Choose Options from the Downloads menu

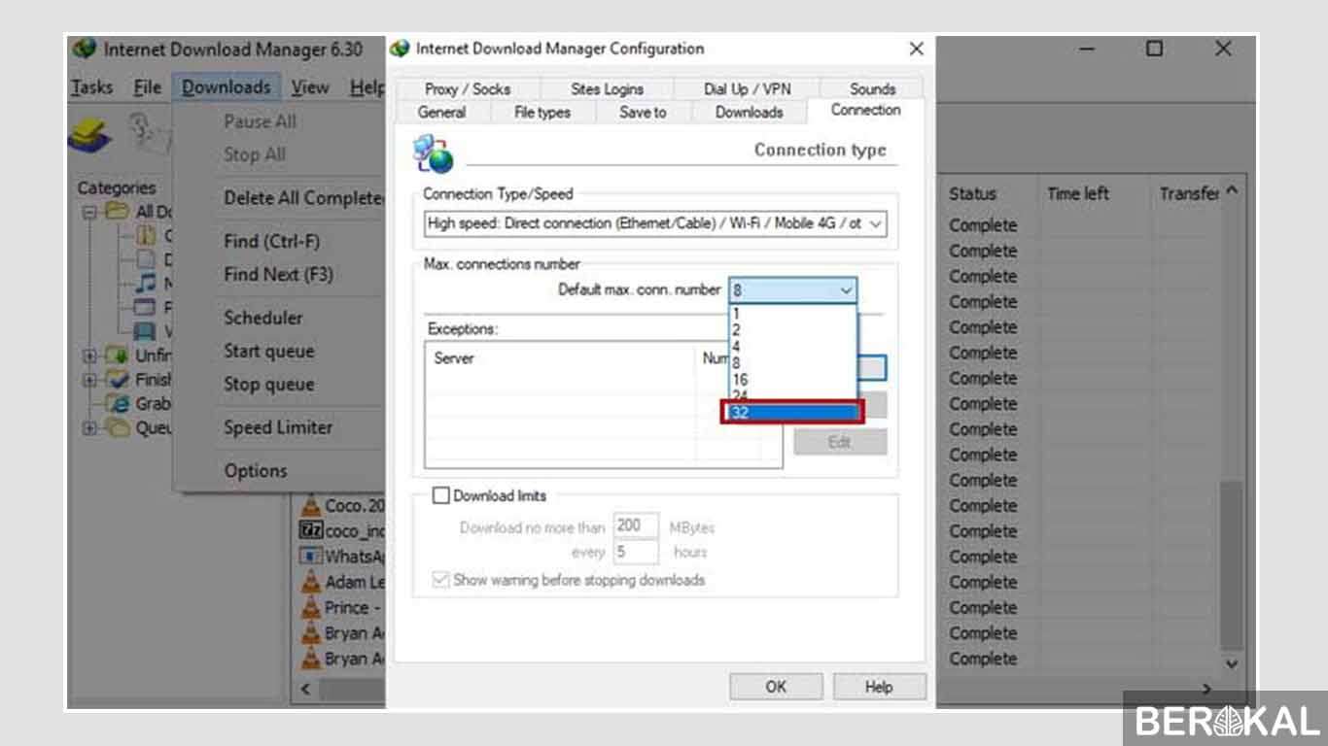tap(256, 471)
